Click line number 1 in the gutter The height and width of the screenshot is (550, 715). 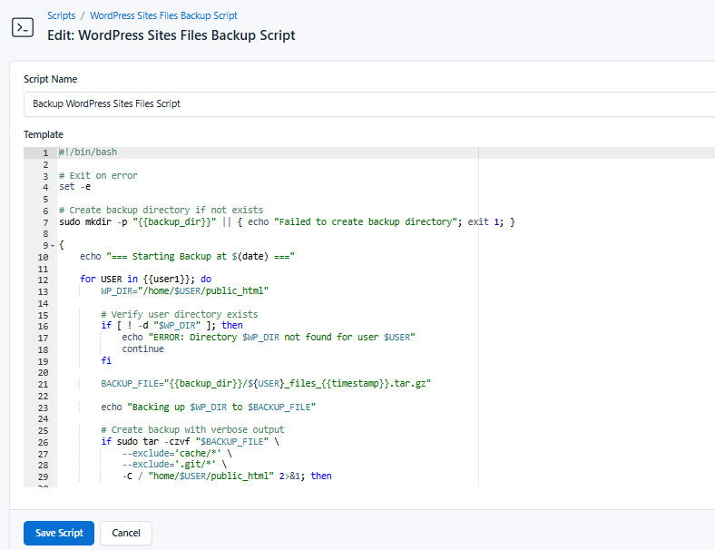point(45,152)
